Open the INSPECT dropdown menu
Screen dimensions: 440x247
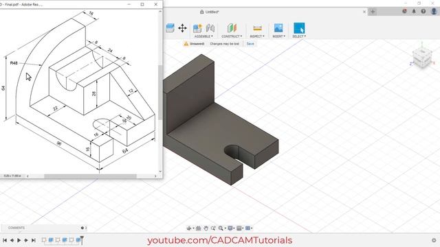pos(257,36)
